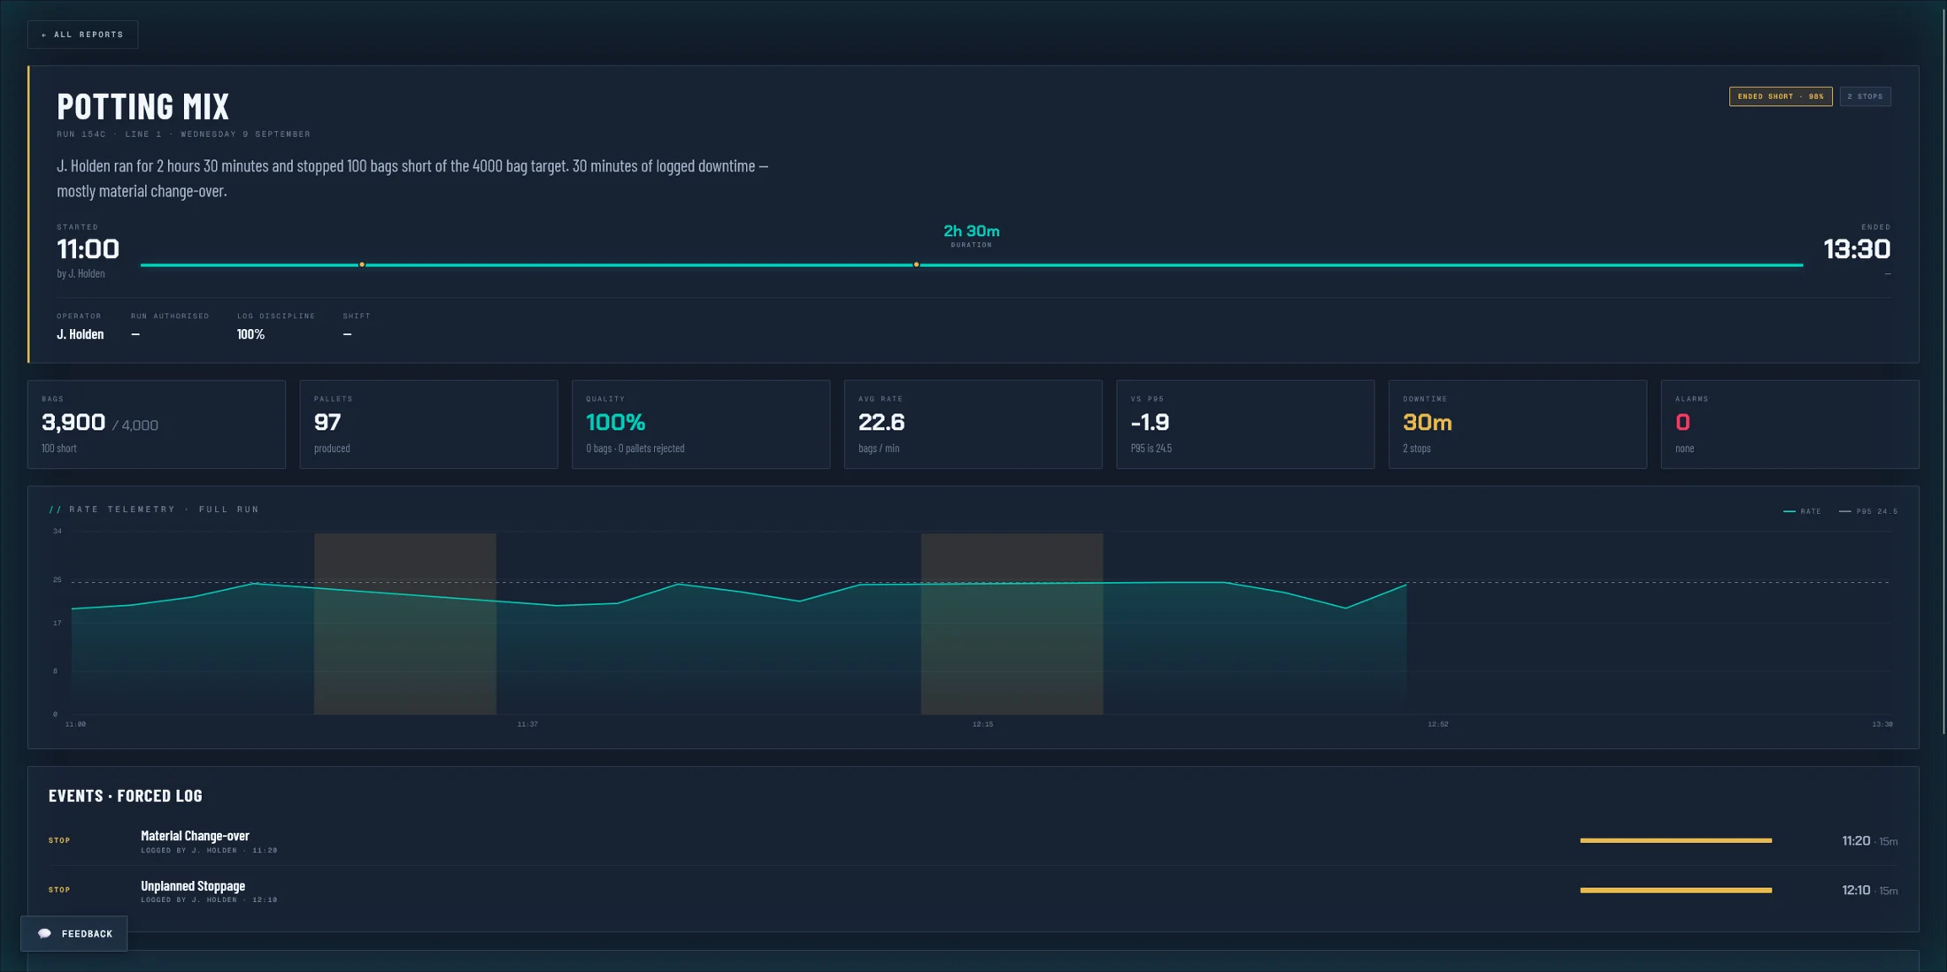Click the Log Discipline 100% value
The height and width of the screenshot is (972, 1947).
click(x=250, y=334)
